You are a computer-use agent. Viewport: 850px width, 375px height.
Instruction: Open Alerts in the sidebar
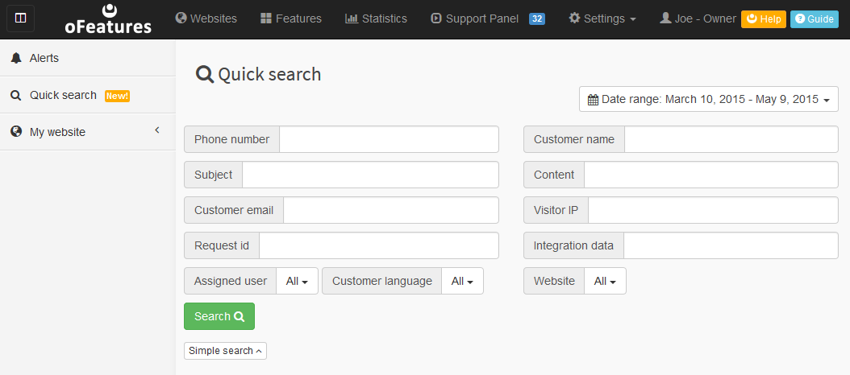click(x=88, y=58)
